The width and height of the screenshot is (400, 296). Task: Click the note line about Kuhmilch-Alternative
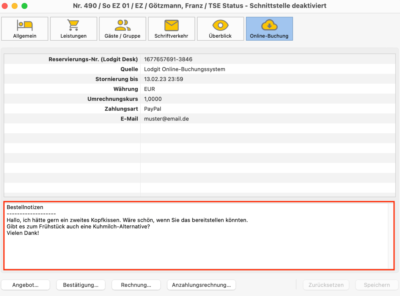(x=78, y=226)
